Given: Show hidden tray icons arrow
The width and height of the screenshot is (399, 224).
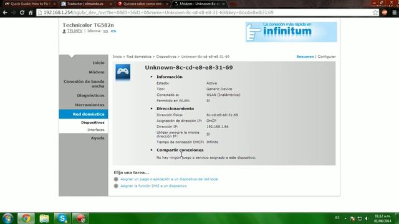Looking at the screenshot, I should click(x=345, y=218).
